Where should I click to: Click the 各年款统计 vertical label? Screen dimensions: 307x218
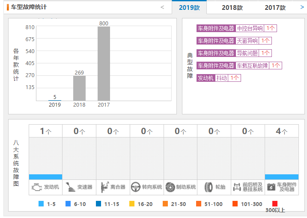click(16, 65)
